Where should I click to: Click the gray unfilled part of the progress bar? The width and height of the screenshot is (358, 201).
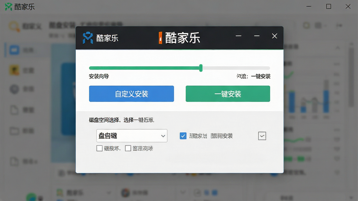236,68
